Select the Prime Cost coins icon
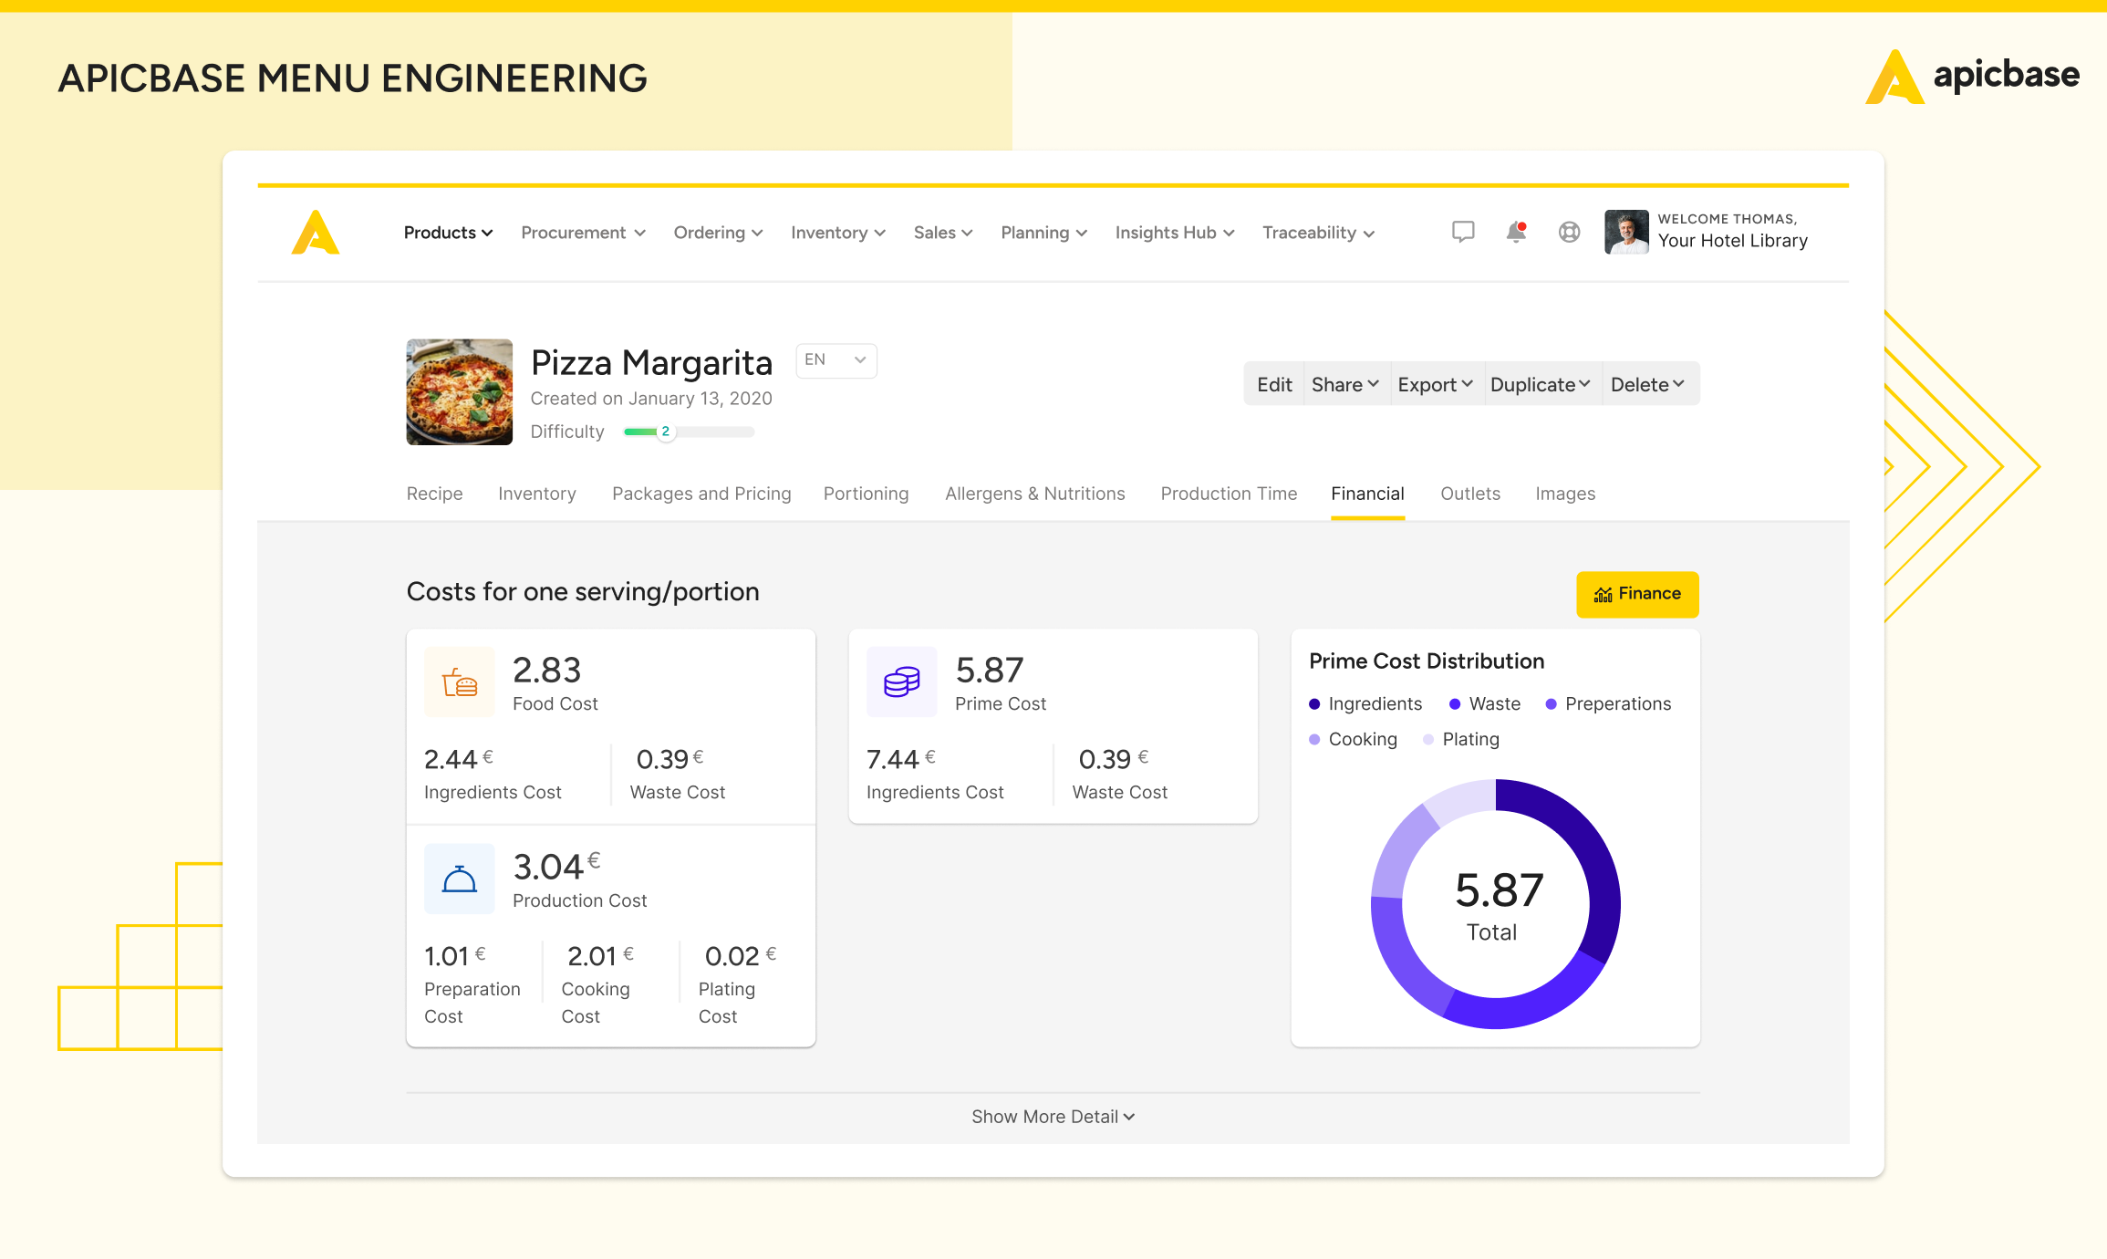This screenshot has height=1259, width=2107. point(901,682)
